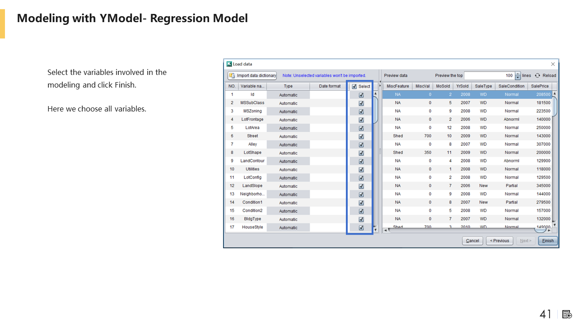Select the LandSlope variable name

252,186
